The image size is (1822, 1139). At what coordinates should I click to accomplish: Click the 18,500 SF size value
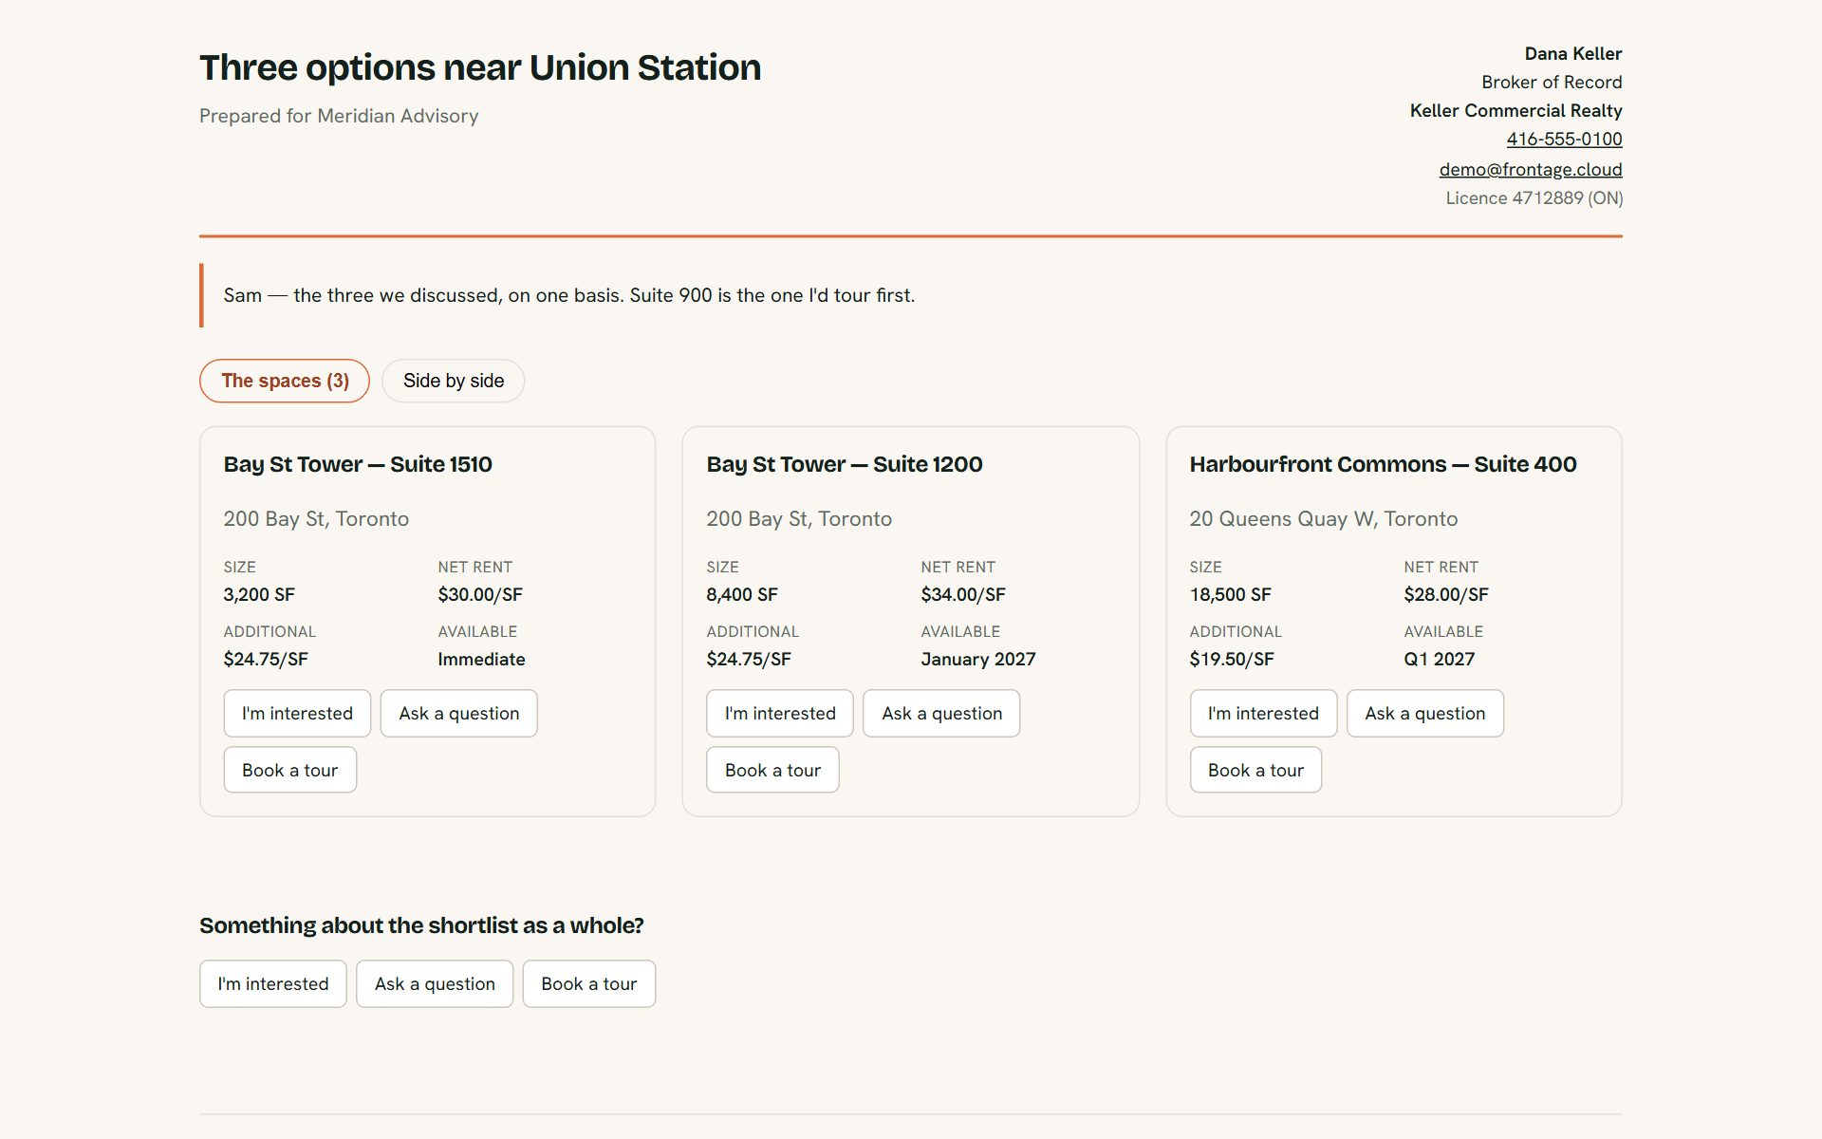[x=1230, y=594]
